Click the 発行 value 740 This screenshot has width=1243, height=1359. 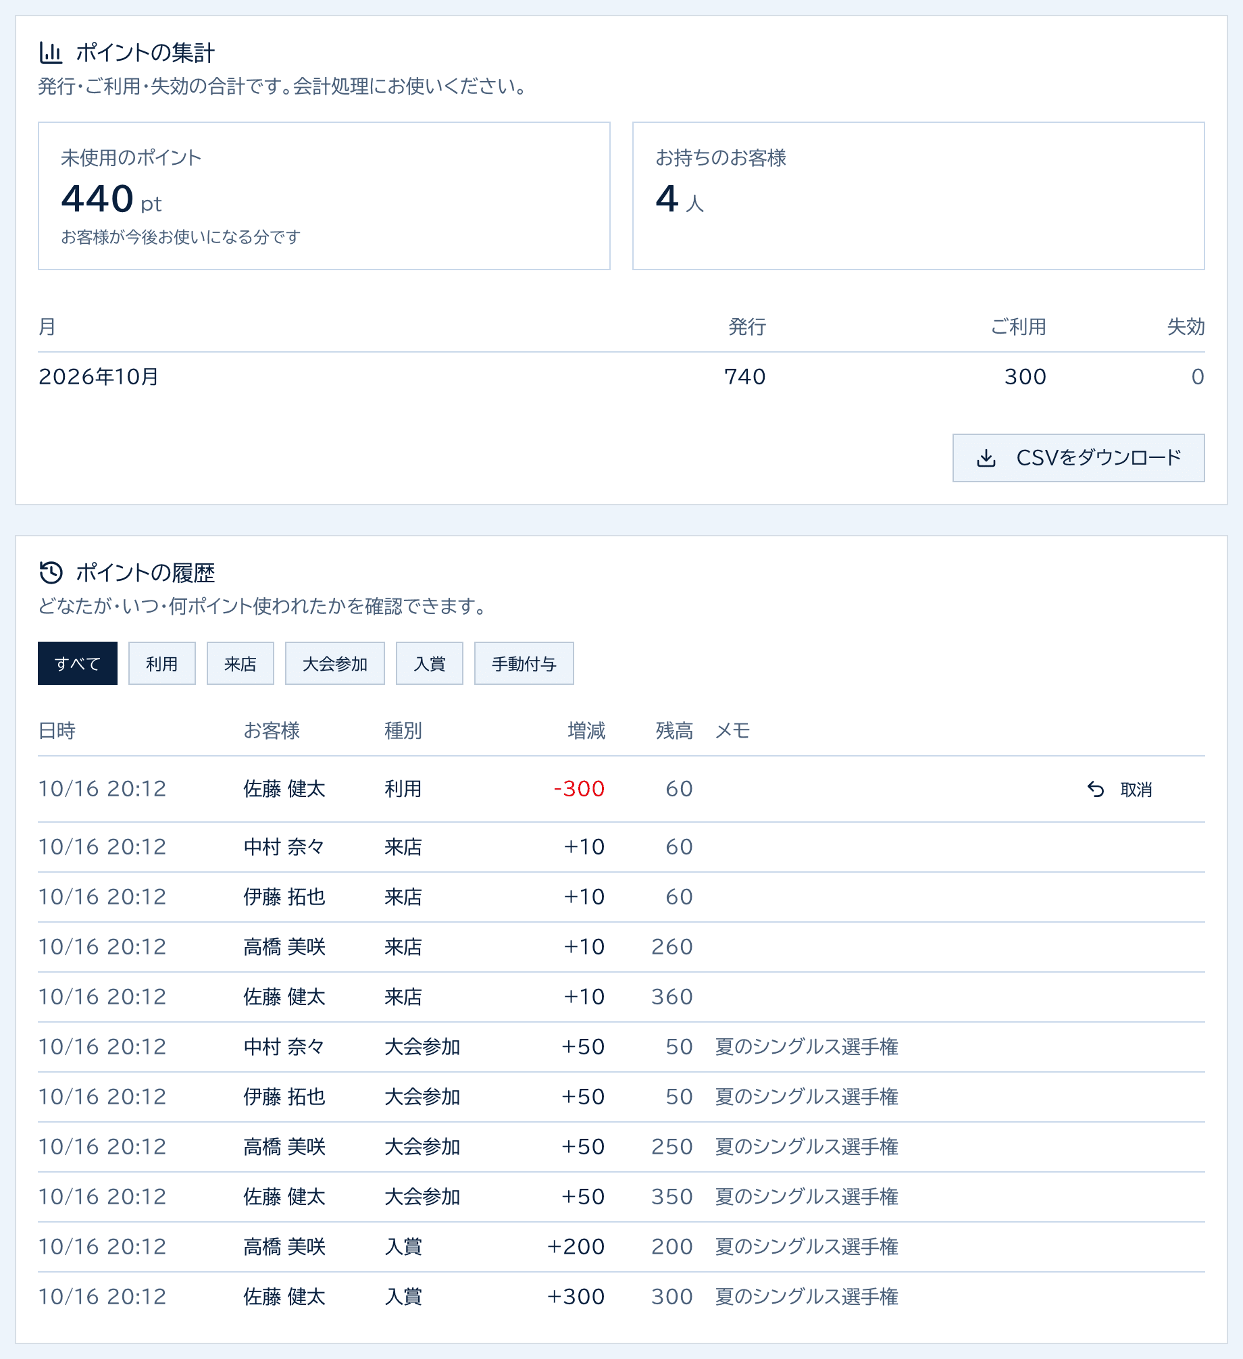[x=744, y=377]
